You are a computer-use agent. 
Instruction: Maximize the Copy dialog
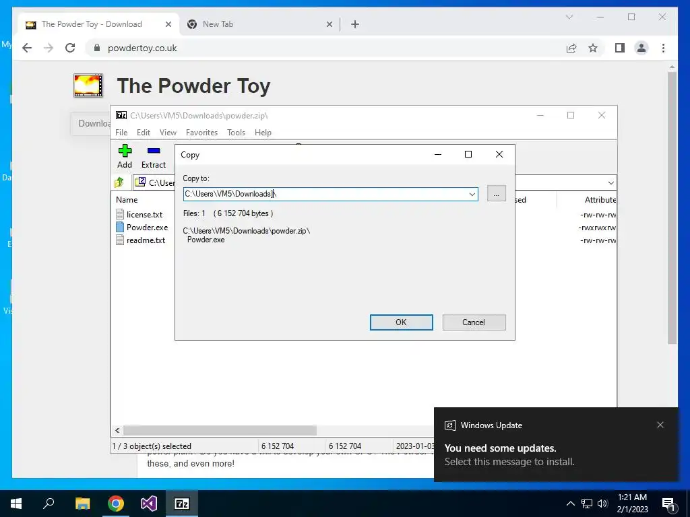[468, 154]
